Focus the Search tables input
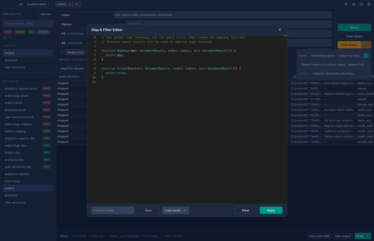 [28, 23]
